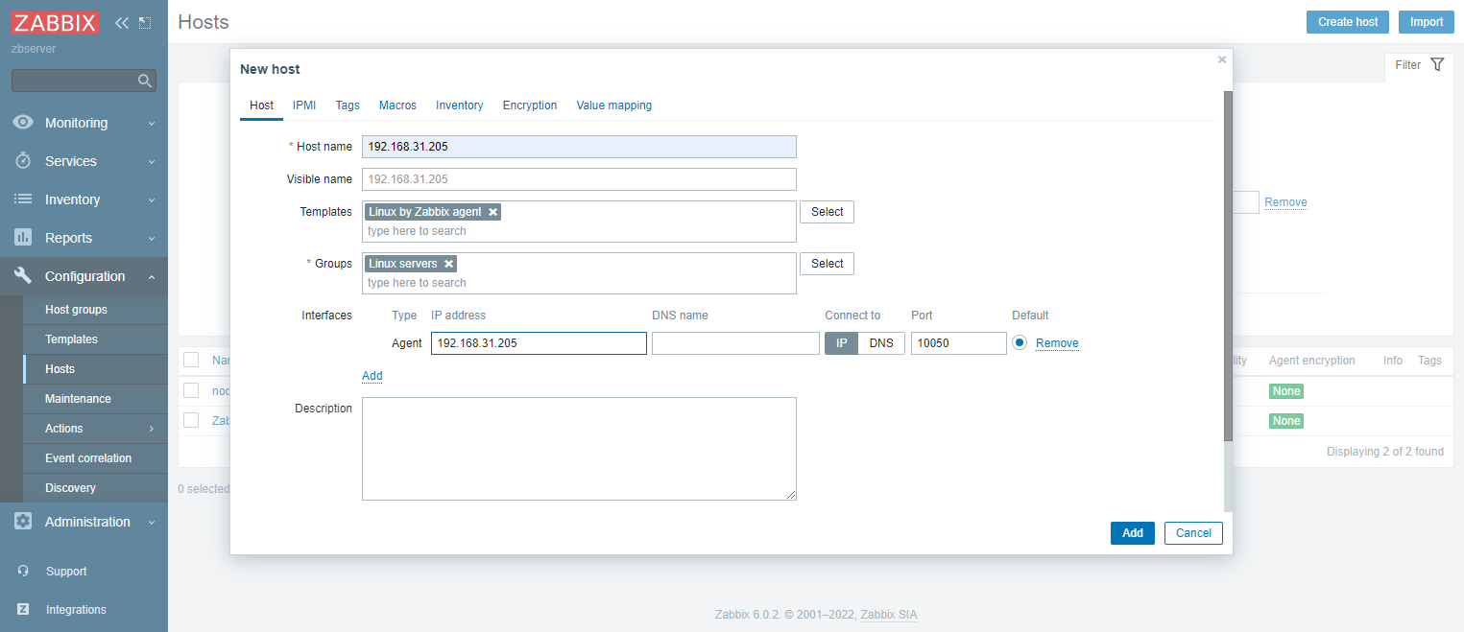Click the Filter funnel icon
The image size is (1464, 632).
(x=1437, y=65)
